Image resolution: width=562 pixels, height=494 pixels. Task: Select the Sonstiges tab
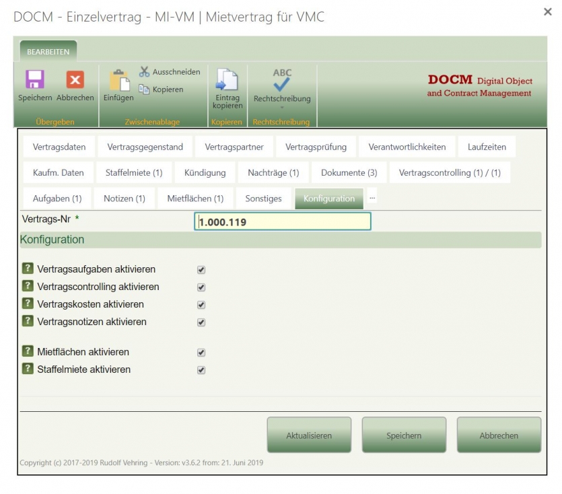(x=263, y=199)
